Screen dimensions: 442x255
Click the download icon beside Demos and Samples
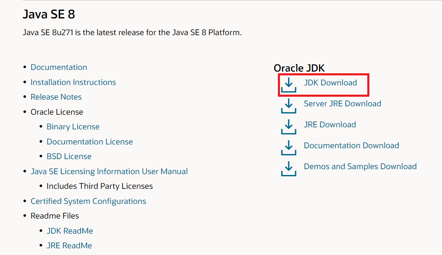288,169
